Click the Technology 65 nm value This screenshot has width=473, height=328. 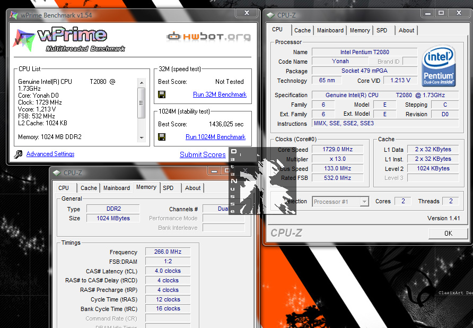point(327,80)
